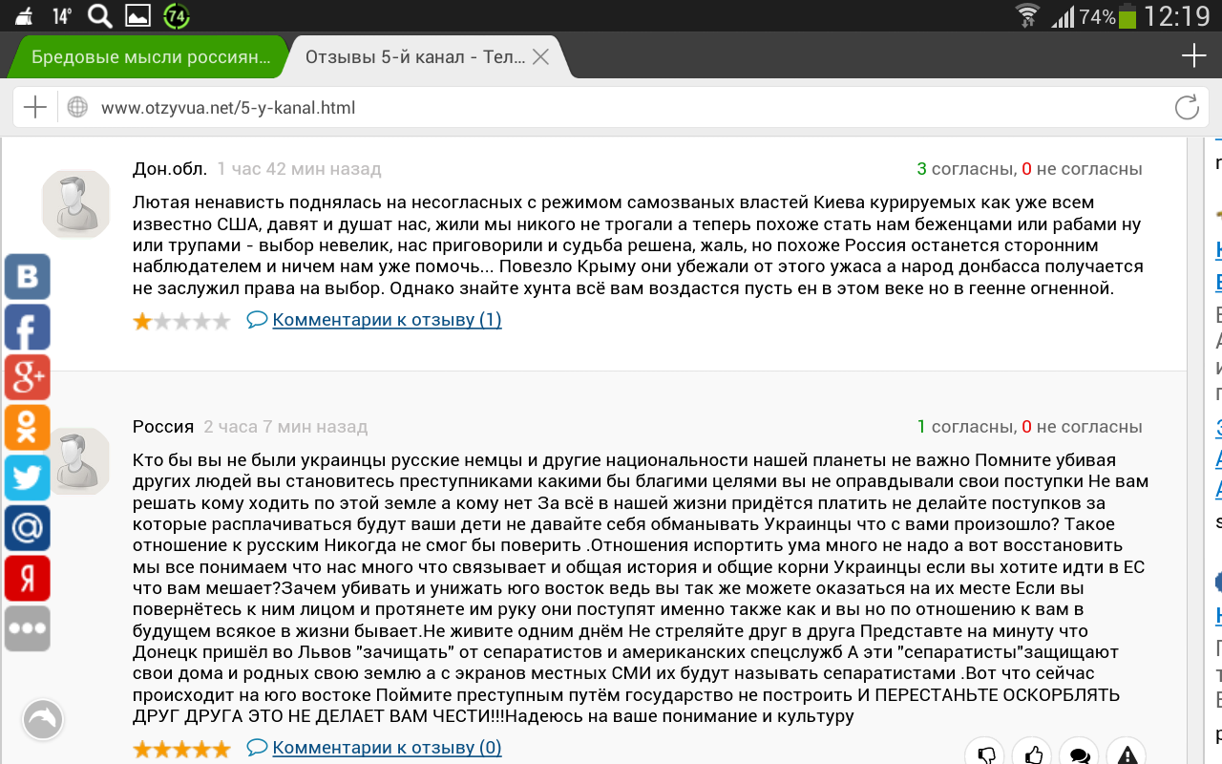Expand more sharing options (three dots)

coord(27,628)
